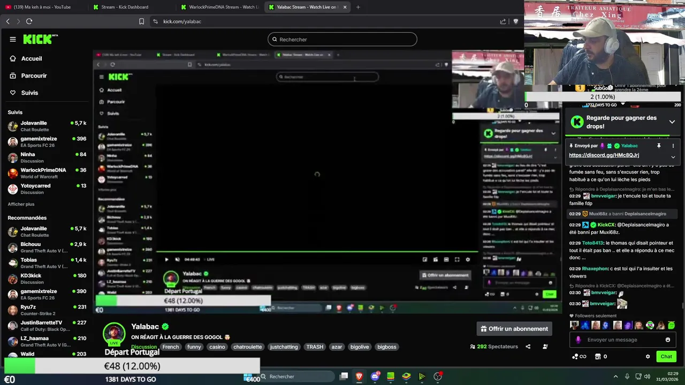Viewport: 685px width, 385px height.
Task: Select the casino tag
Action: 217,347
